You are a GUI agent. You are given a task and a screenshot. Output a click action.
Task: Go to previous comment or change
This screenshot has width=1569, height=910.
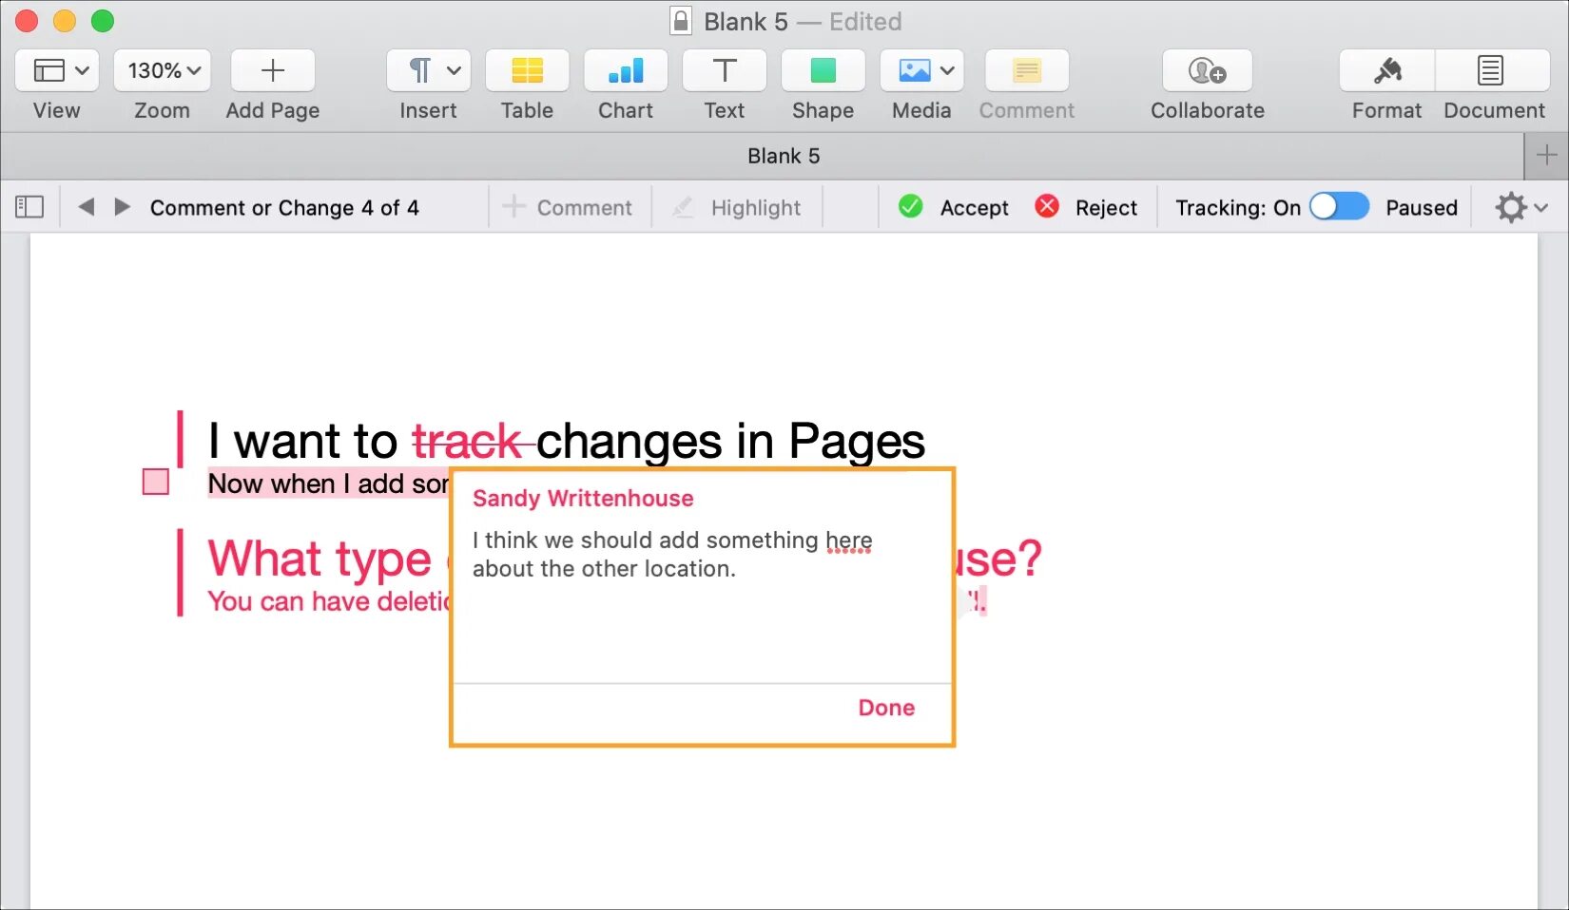point(86,207)
